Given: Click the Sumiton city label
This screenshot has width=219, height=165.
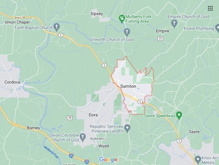Looking at the screenshot, I should [128, 86].
